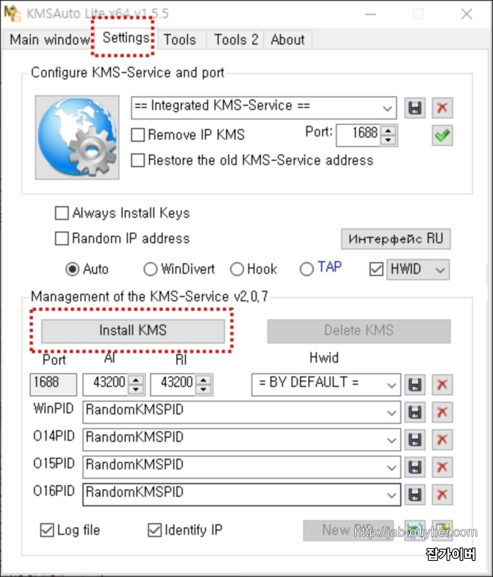Save the WinPID value
The height and width of the screenshot is (577, 493).
click(x=415, y=412)
